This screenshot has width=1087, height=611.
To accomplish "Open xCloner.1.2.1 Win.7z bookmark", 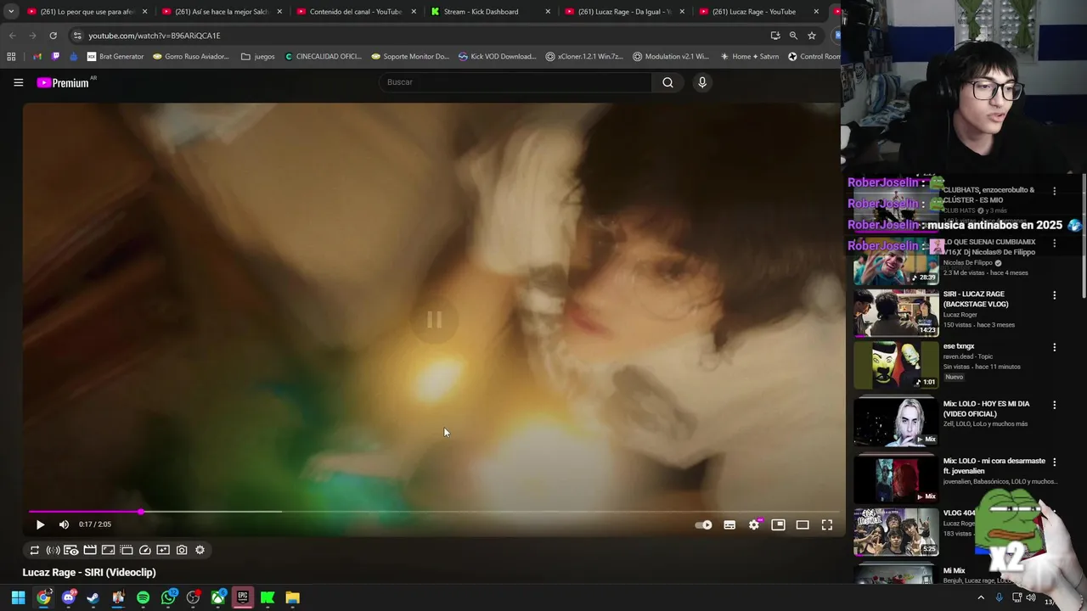I will click(x=584, y=57).
